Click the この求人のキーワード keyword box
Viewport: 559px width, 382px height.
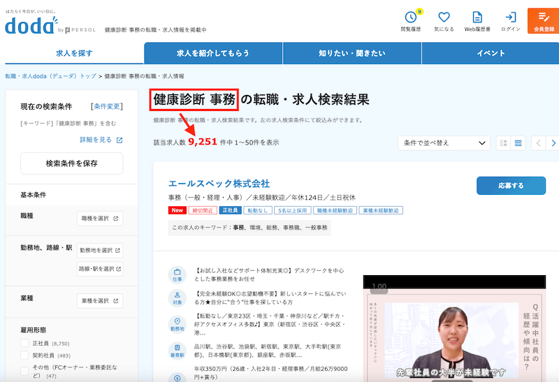click(x=249, y=228)
